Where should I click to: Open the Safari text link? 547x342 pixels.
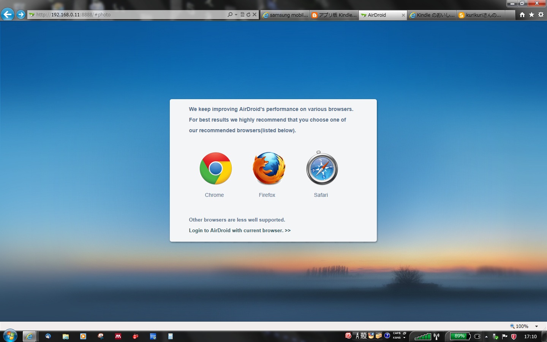(x=321, y=195)
